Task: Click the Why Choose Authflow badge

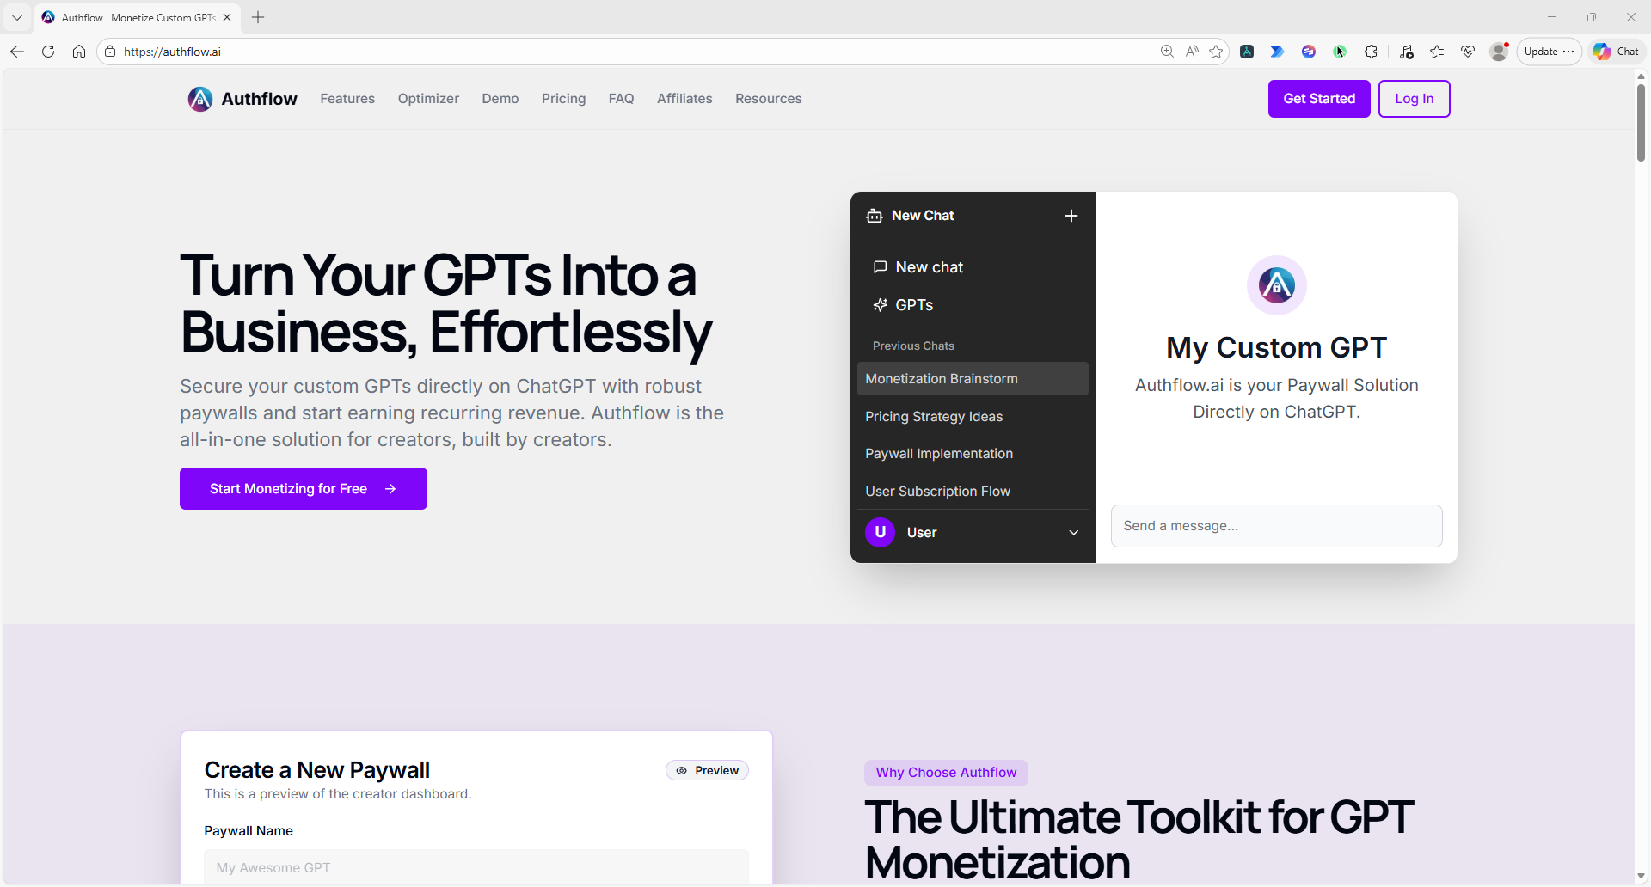Action: (x=946, y=773)
